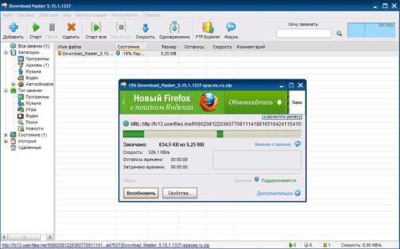Select Музыка under Категории
The image size is (400, 249).
coord(33,72)
